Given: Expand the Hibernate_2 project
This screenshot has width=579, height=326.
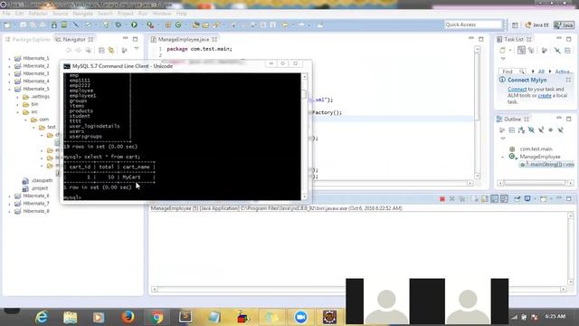Looking at the screenshot, I should pyautogui.click(x=9, y=66).
